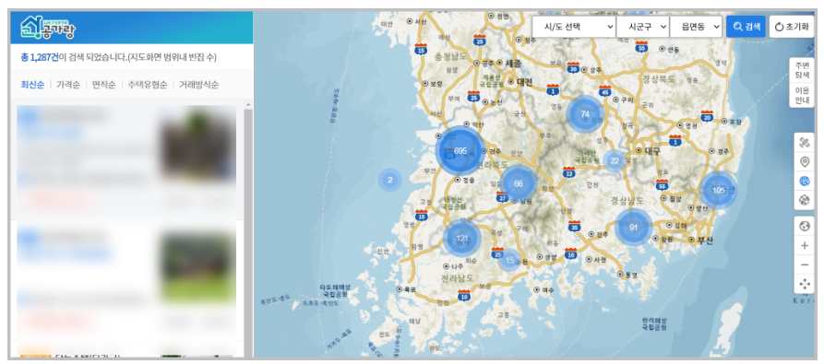Viewport: 824px width, 364px height.
Task: Click the four-arrow move map icon
Action: coord(804,284)
